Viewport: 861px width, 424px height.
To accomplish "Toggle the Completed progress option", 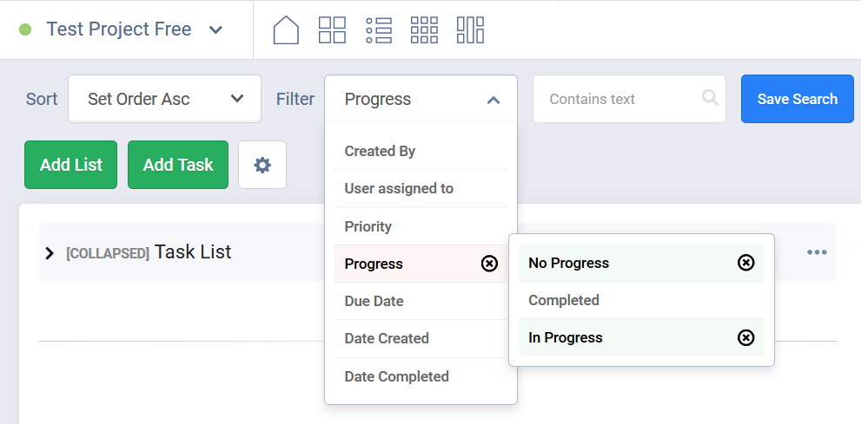I will point(564,300).
